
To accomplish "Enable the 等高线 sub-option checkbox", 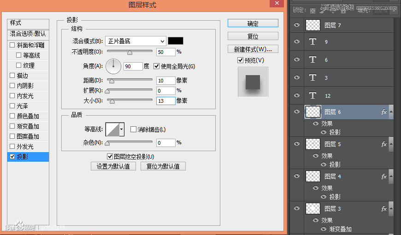I will [x=18, y=55].
